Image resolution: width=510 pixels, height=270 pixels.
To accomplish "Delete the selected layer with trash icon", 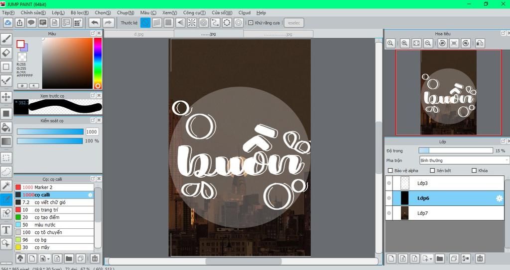I will coord(480,258).
